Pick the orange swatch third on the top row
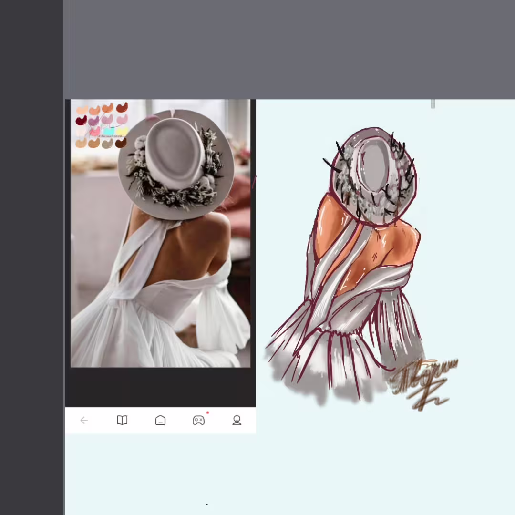This screenshot has height=515, width=515. tap(108, 108)
